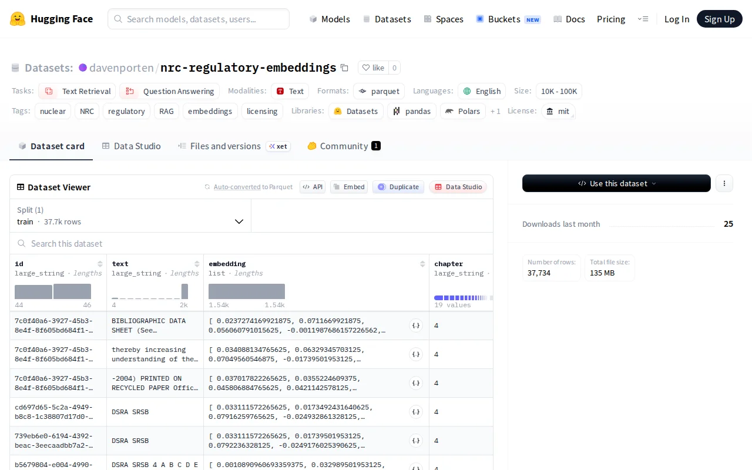Open the navigation more-options menu icon
Screen dimensions: 752x470
click(643, 19)
